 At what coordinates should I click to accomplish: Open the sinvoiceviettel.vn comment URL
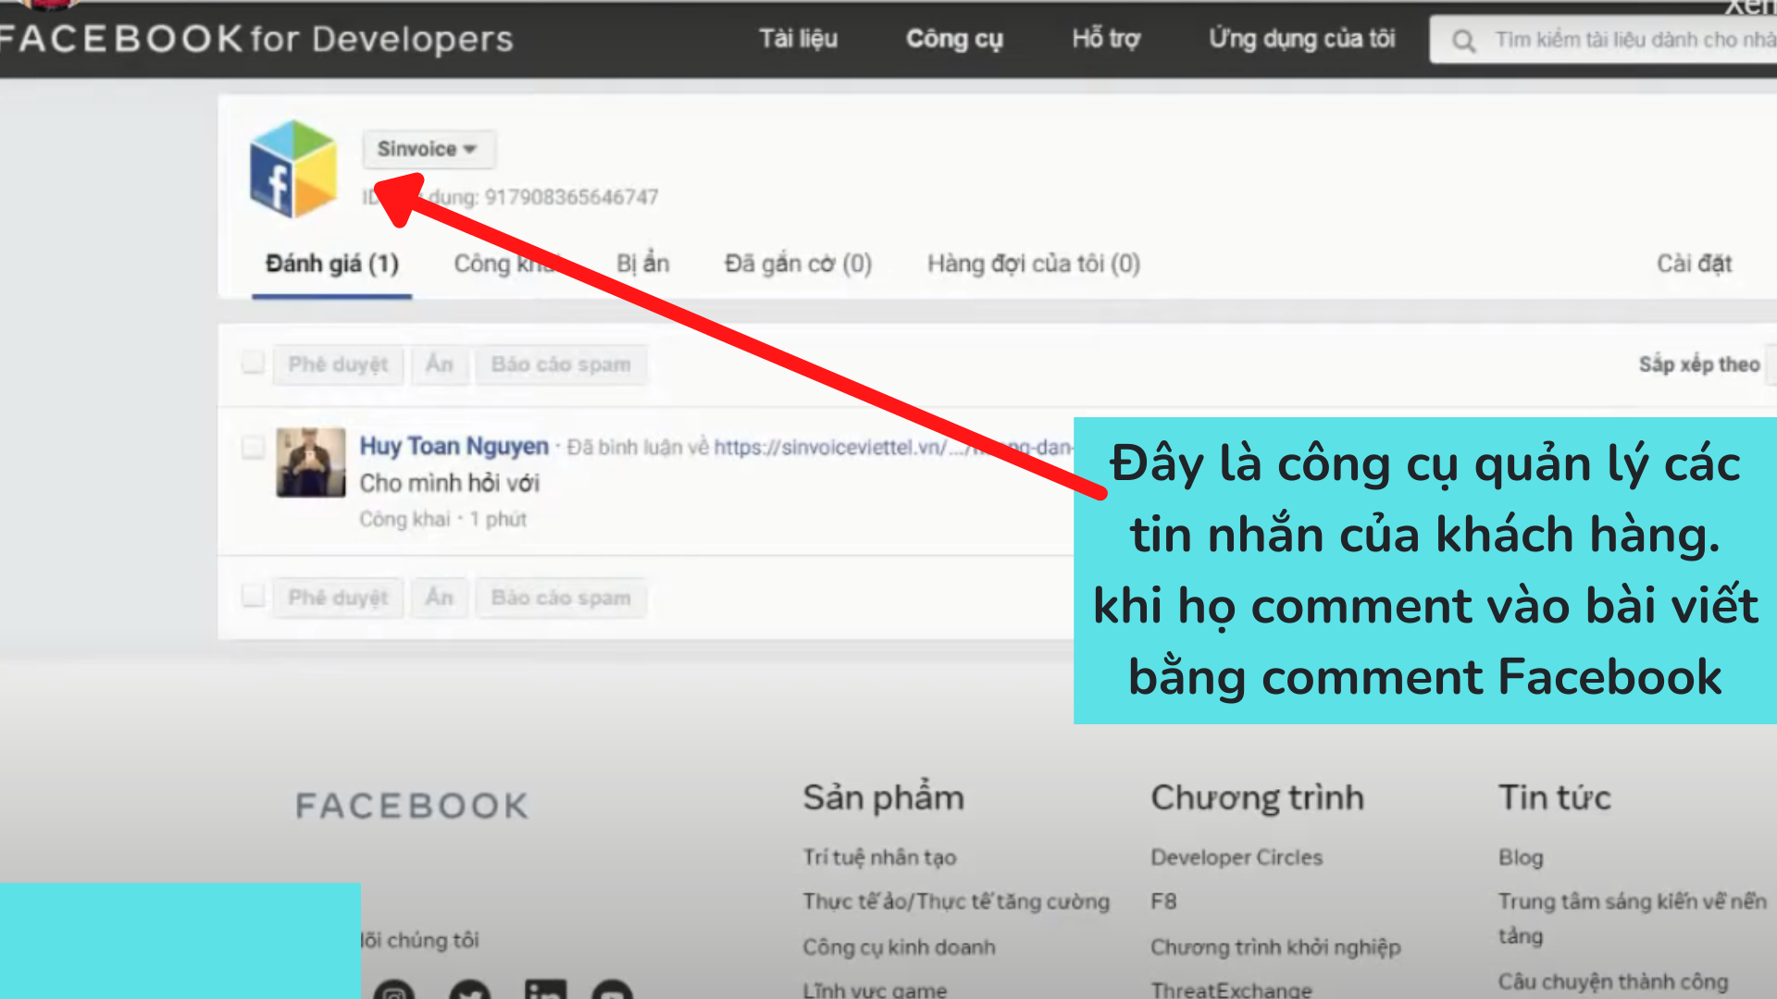click(x=893, y=447)
